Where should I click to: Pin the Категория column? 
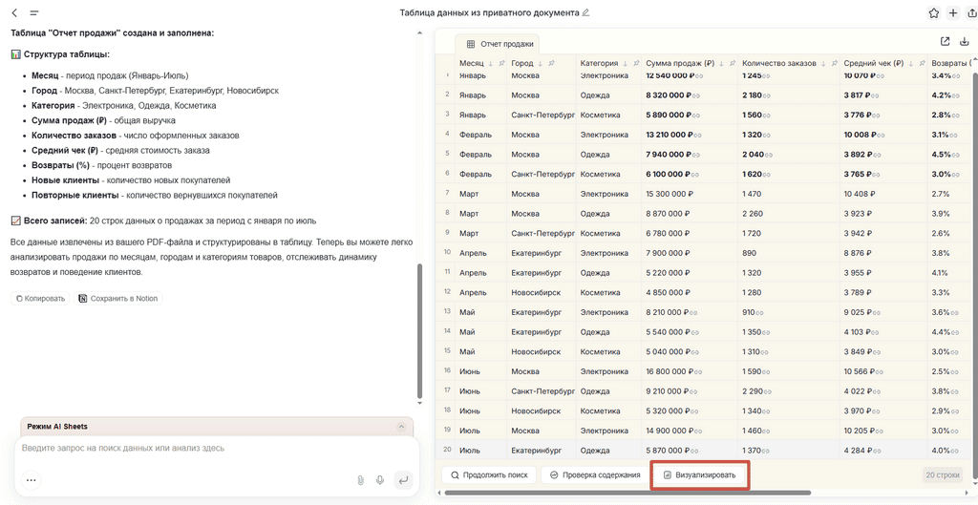pos(635,64)
